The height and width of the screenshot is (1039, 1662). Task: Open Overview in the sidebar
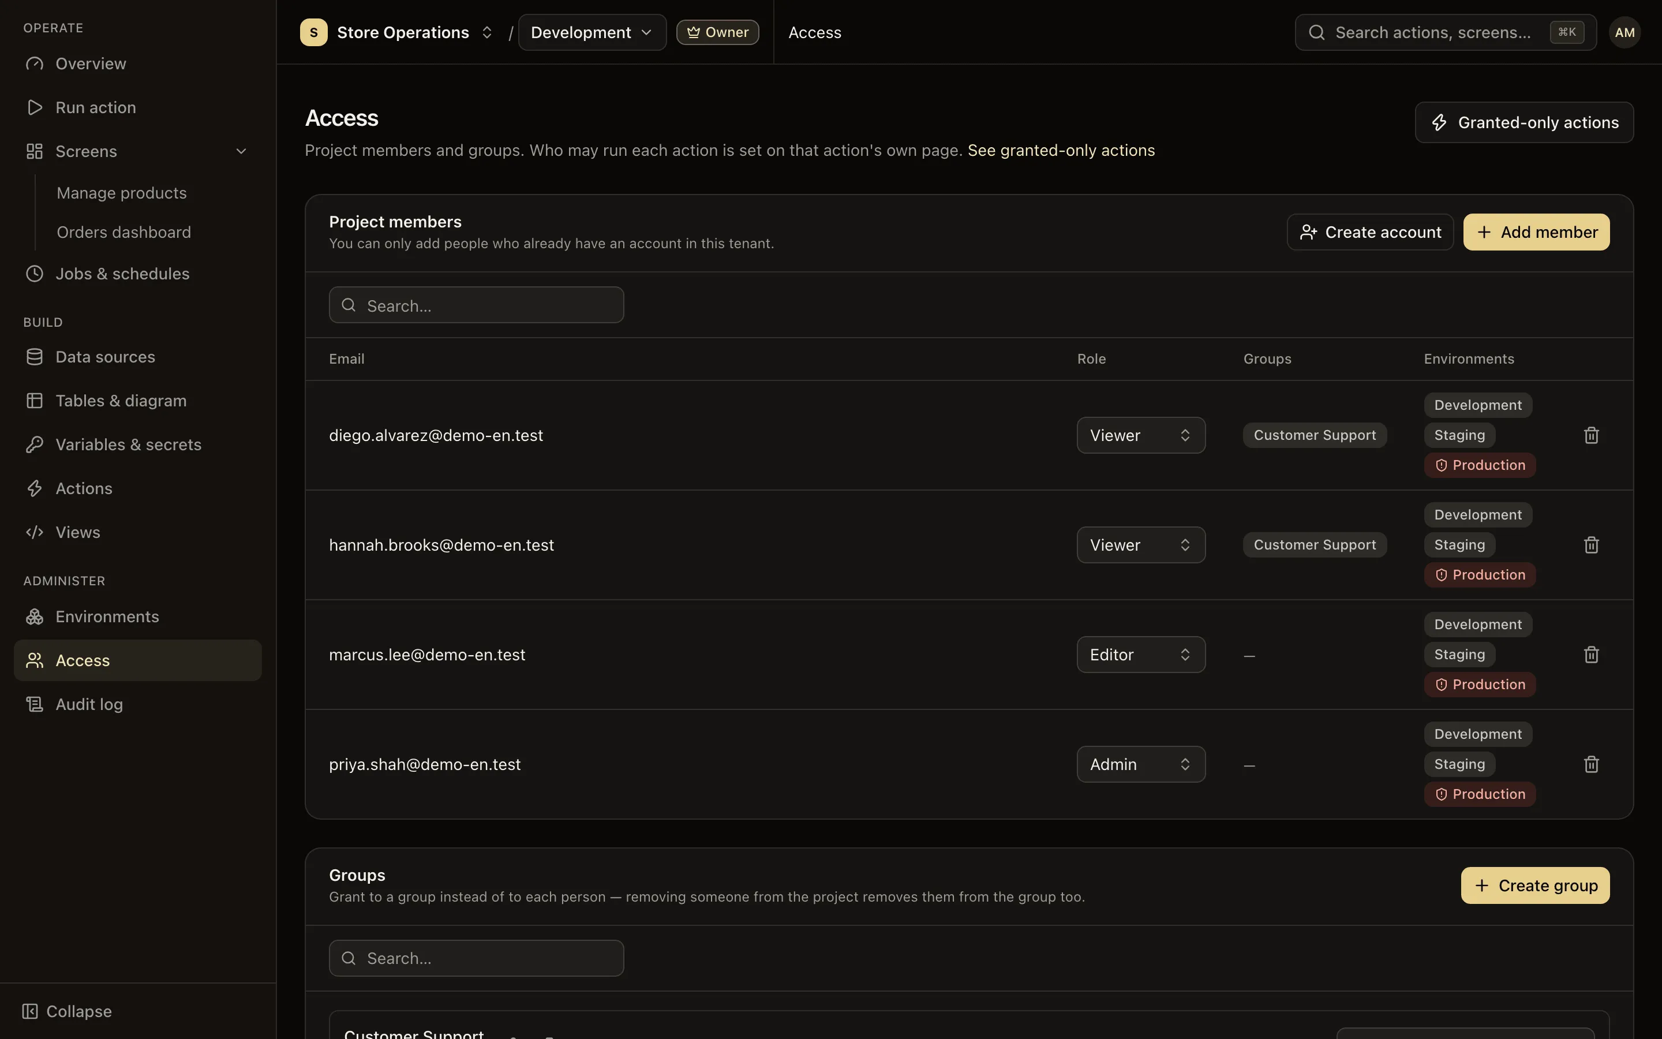pos(137,64)
